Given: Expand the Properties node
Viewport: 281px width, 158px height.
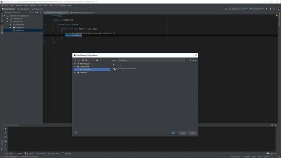Looking at the screenshot, I should point(11,27).
